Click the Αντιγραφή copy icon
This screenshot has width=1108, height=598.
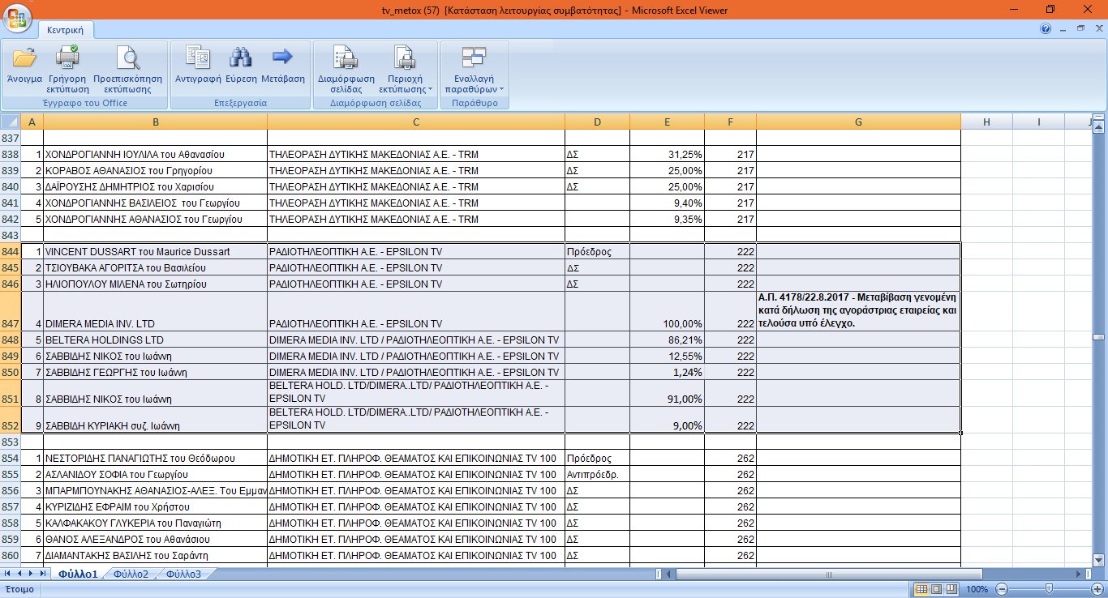198,58
